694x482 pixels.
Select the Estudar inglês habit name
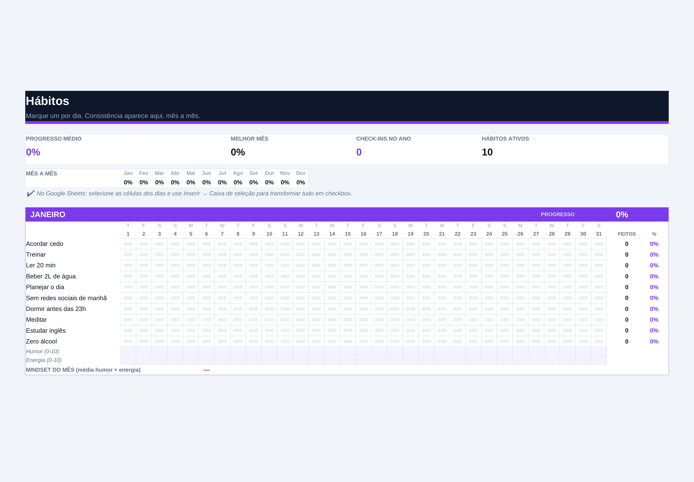pyautogui.click(x=46, y=330)
